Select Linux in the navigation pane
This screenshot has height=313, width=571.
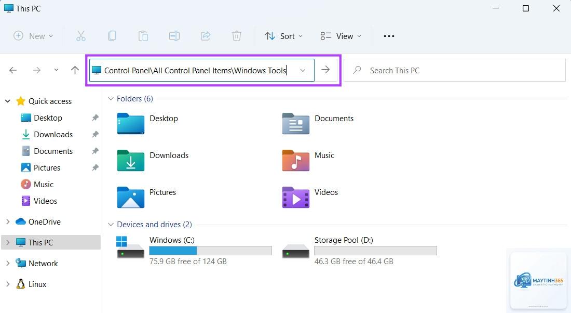coord(31,284)
